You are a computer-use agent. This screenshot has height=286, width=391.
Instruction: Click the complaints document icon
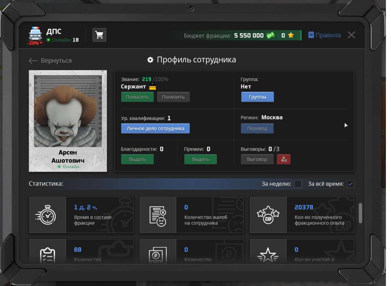(x=157, y=215)
